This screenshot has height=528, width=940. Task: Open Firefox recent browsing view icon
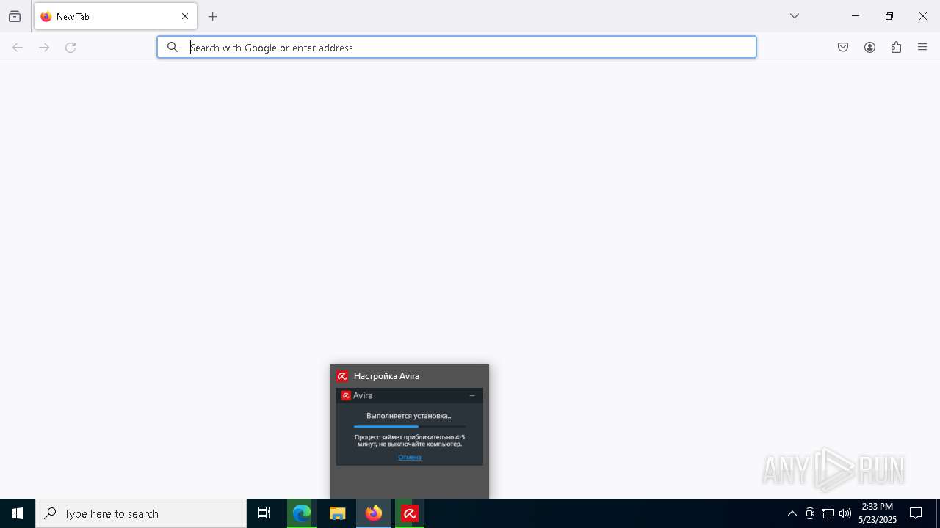pyautogui.click(x=15, y=16)
